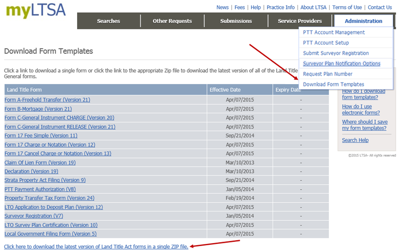The width and height of the screenshot is (401, 251).
Task: Open 'How do I download form templates?' help
Action: coord(364,94)
